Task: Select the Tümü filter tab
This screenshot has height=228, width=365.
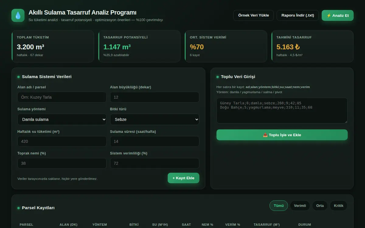Action: point(279,206)
